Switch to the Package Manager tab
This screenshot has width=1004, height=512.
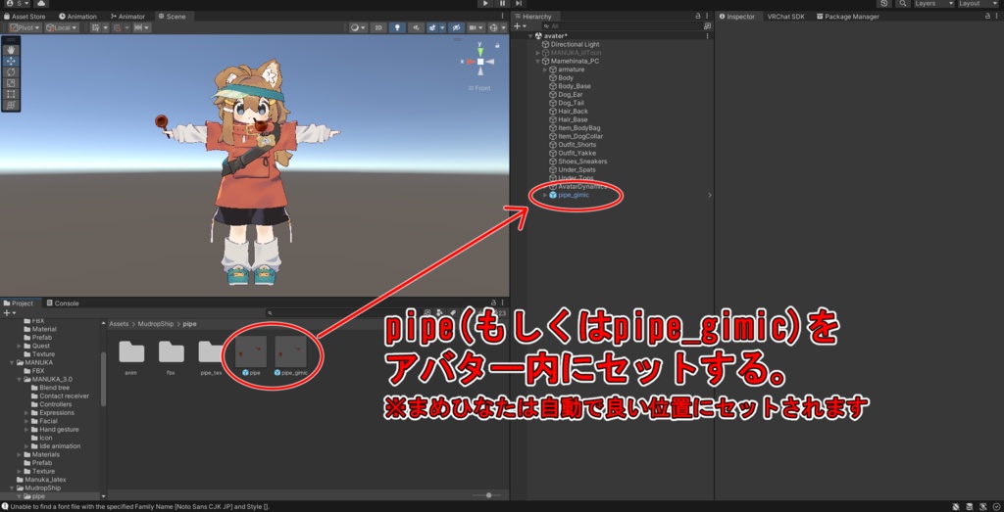click(x=847, y=16)
